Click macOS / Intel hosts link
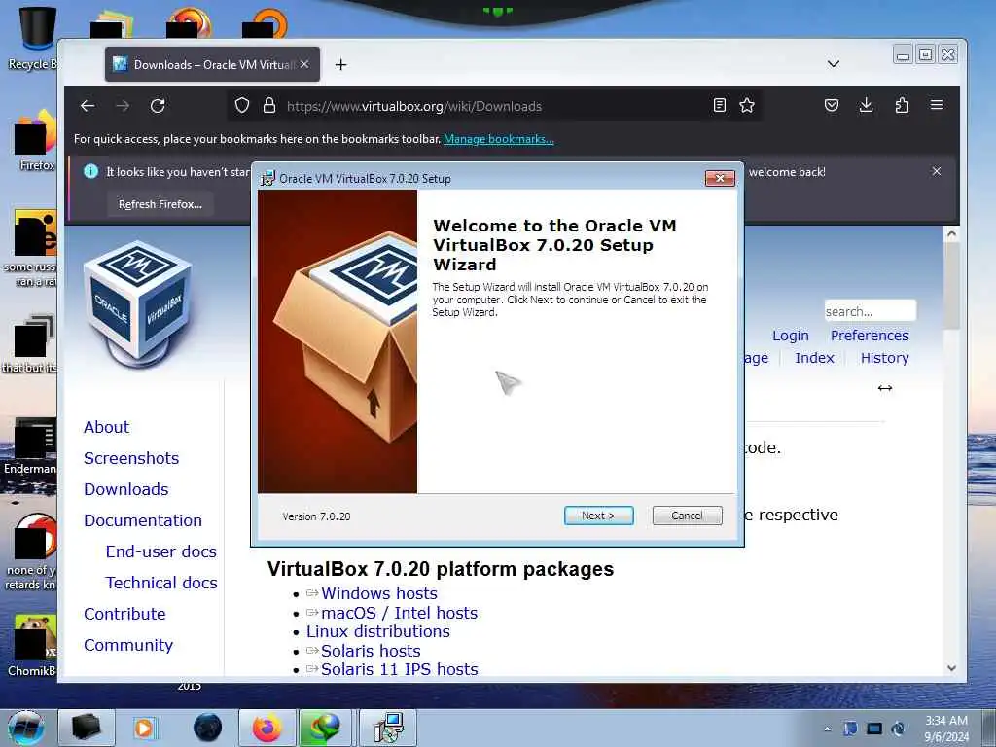Screen dimensions: 996x747 (399, 613)
